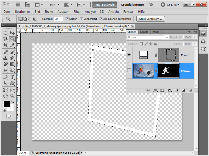The image size is (209, 156).
Task: Select the Zoom tool
Action: coord(12,96)
